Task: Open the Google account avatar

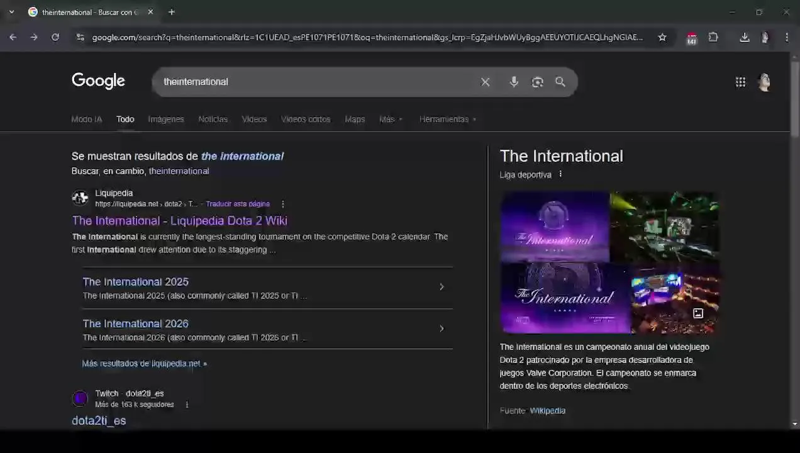Action: (765, 82)
